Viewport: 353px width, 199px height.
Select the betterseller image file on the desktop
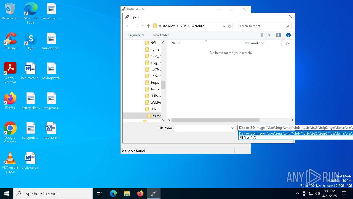click(x=31, y=101)
